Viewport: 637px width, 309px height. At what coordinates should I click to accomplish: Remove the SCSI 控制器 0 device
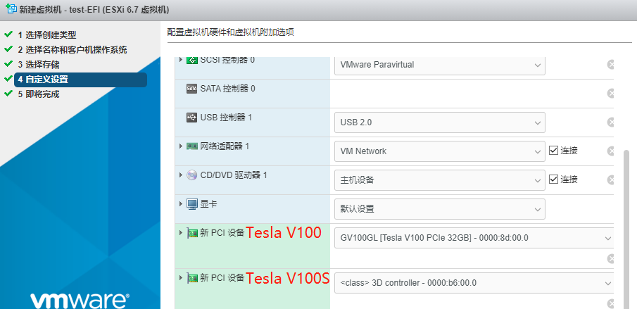tap(610, 65)
